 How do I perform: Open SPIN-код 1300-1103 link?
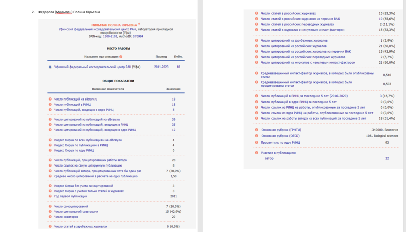pyautogui.click(x=109, y=37)
